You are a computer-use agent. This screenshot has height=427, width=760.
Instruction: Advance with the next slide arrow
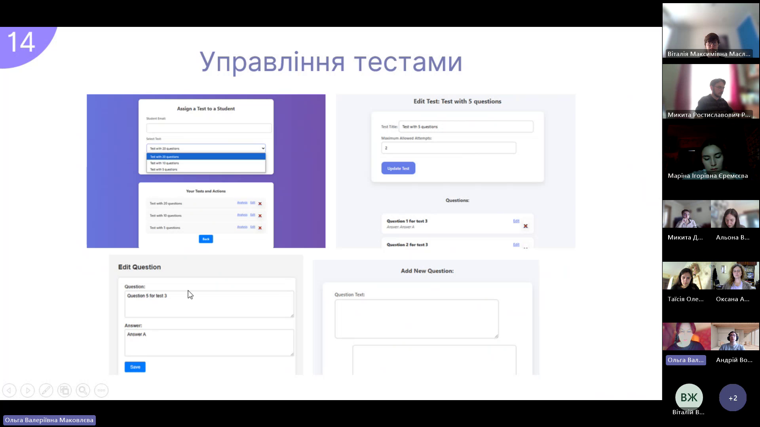tap(28, 391)
